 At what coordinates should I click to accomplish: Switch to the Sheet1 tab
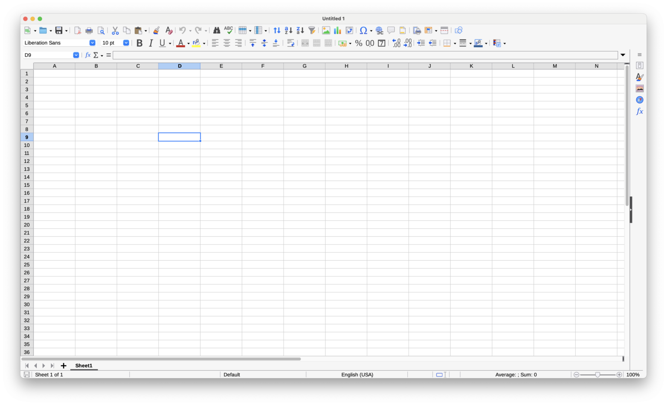click(84, 366)
